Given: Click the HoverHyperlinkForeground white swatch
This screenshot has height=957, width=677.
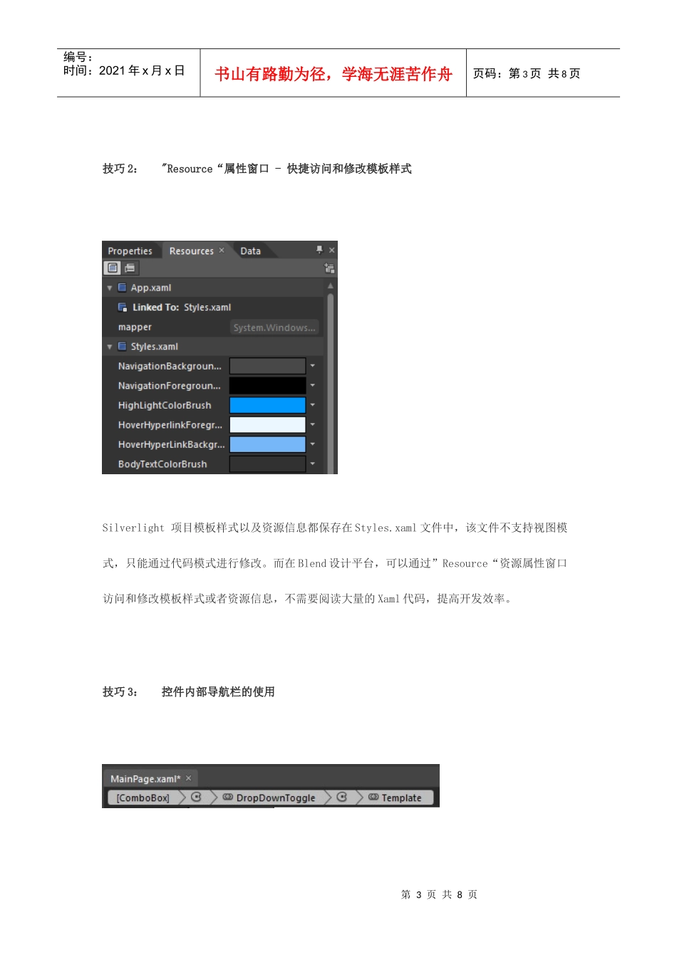Looking at the screenshot, I should point(267,424).
